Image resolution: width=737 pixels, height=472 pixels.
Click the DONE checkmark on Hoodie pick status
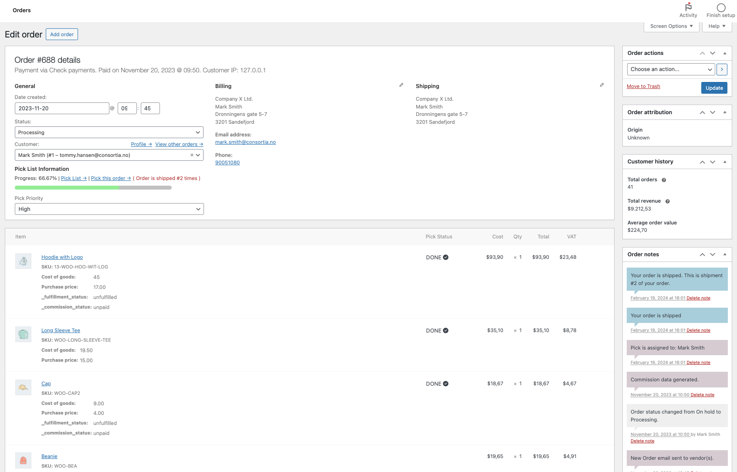click(445, 257)
